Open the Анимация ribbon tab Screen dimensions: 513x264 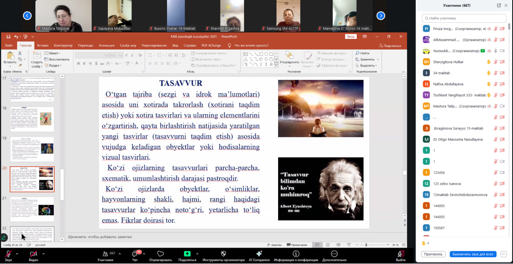click(106, 45)
